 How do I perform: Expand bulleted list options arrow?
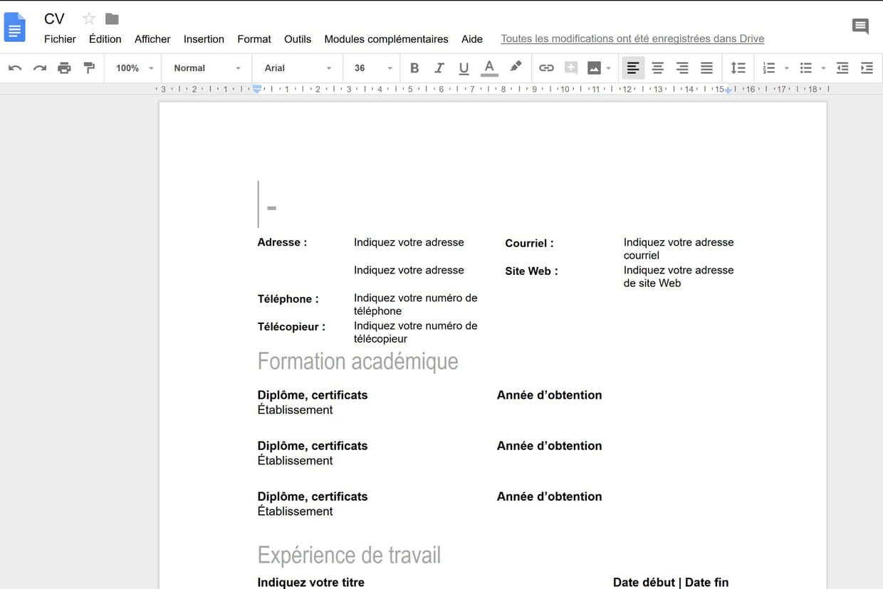tap(823, 68)
